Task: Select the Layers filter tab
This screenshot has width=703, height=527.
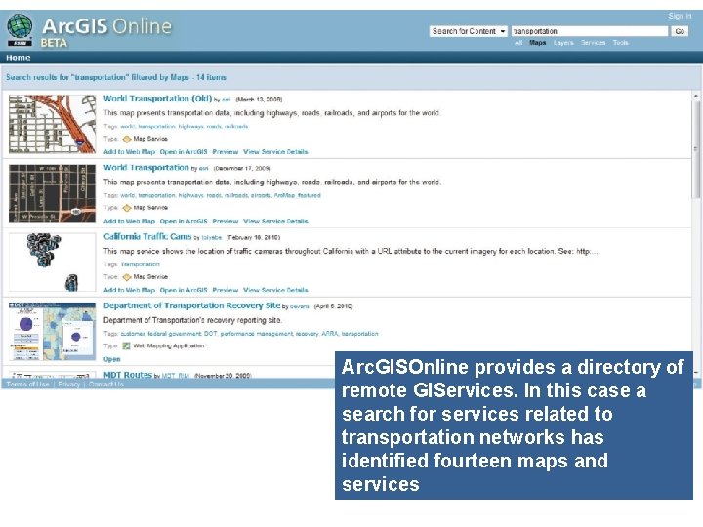Action: [x=563, y=43]
